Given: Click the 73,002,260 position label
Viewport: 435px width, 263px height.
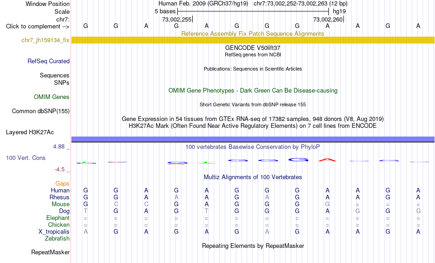Looking at the screenshot, I should (328, 19).
